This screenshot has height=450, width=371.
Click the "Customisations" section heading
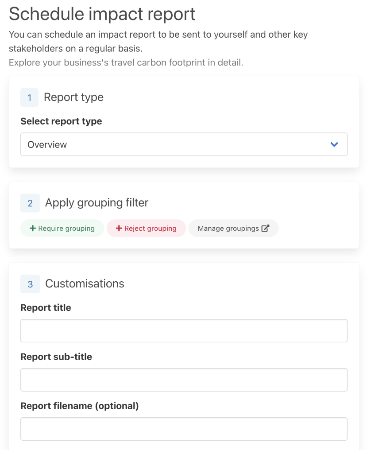(x=85, y=284)
